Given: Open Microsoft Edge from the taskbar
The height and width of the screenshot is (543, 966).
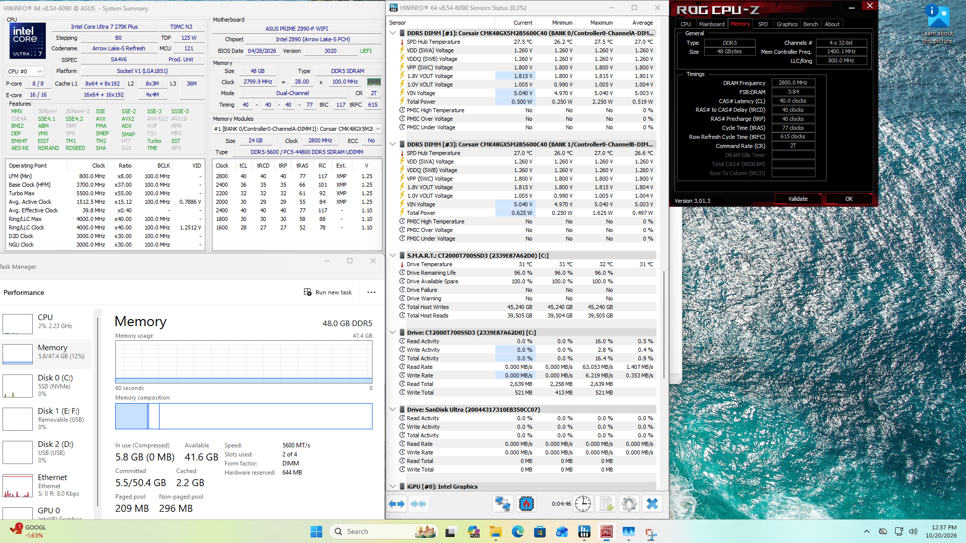Looking at the screenshot, I should (517, 531).
